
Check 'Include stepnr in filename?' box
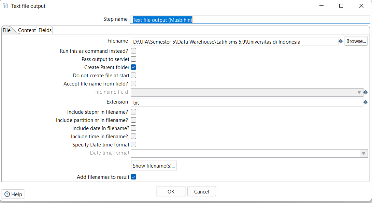[133, 112]
